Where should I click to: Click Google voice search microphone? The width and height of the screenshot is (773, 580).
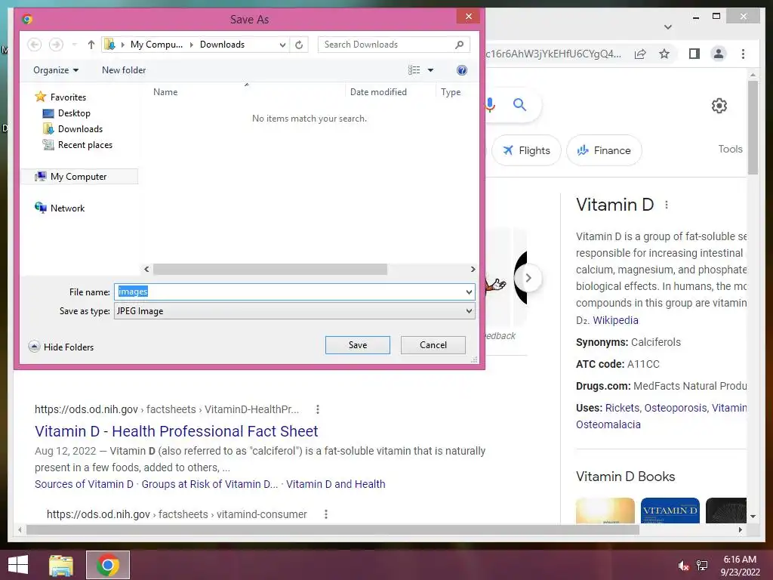(490, 104)
